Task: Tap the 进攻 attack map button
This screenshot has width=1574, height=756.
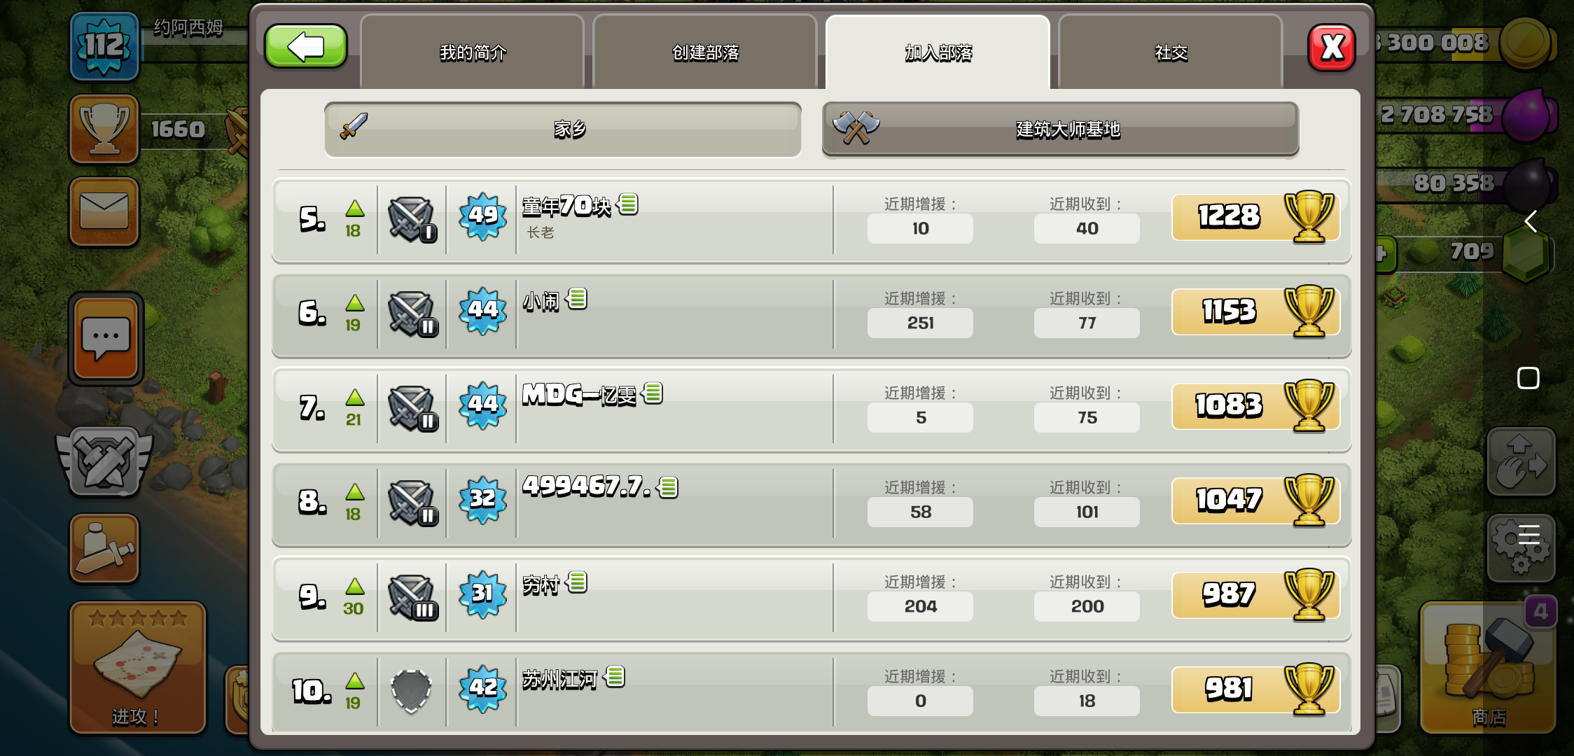Action: point(137,668)
